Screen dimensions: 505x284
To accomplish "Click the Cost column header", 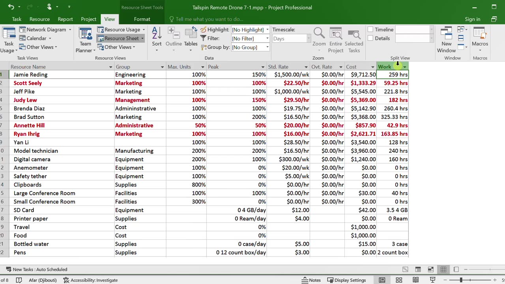I will coord(360,67).
